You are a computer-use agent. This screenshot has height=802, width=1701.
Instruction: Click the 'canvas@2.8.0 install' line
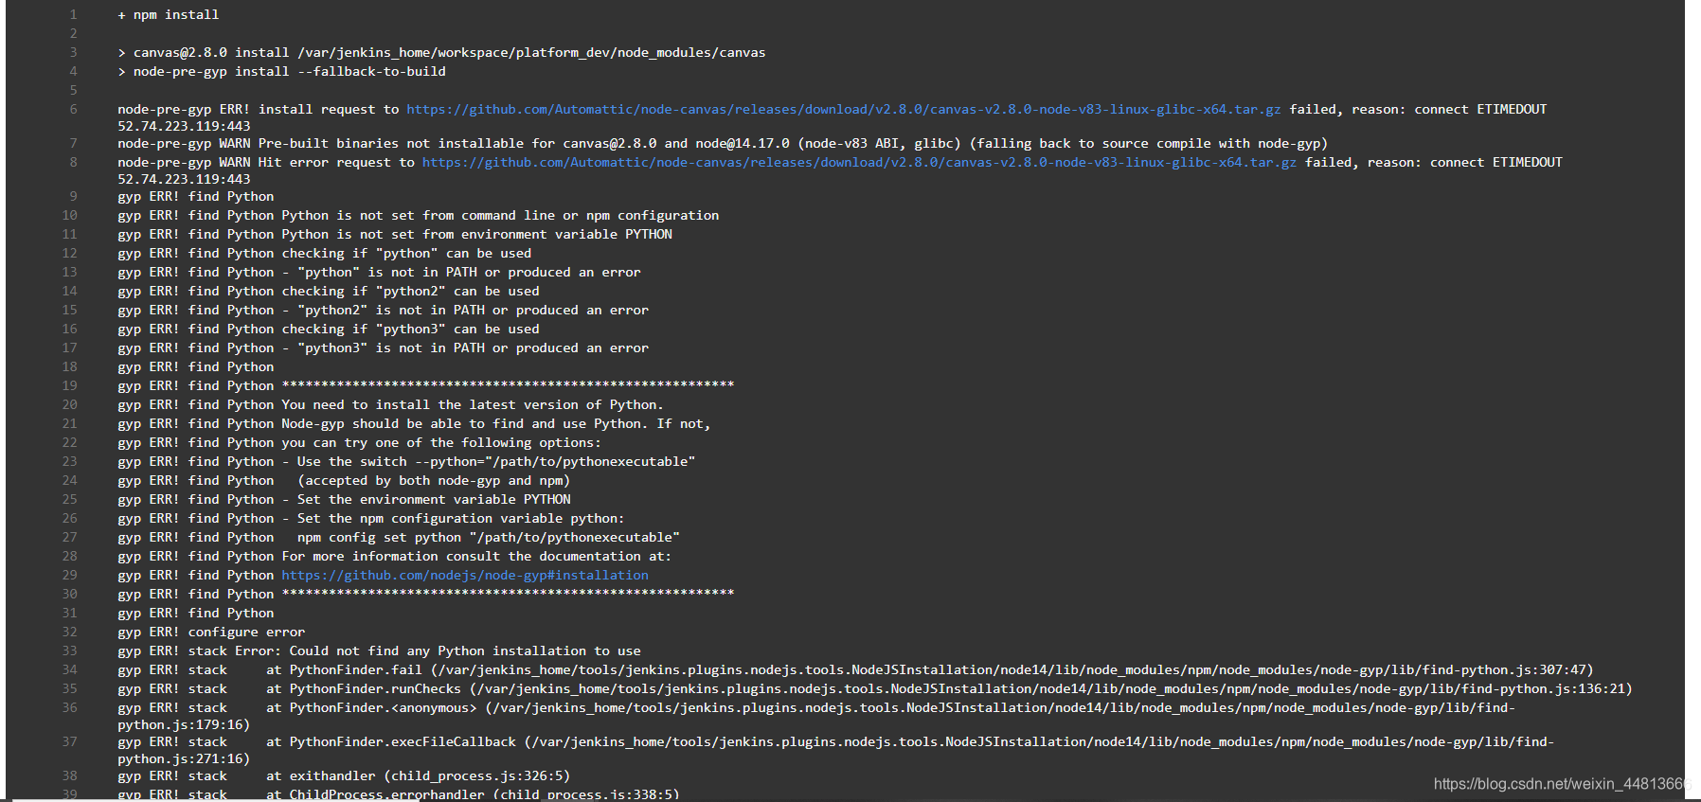[441, 52]
